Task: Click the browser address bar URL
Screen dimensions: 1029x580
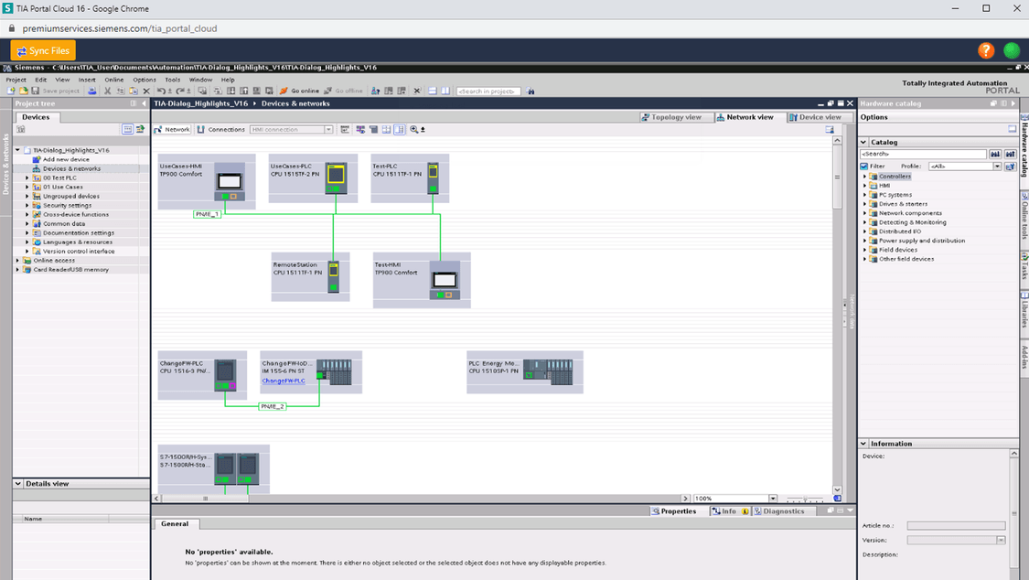Action: click(120, 29)
